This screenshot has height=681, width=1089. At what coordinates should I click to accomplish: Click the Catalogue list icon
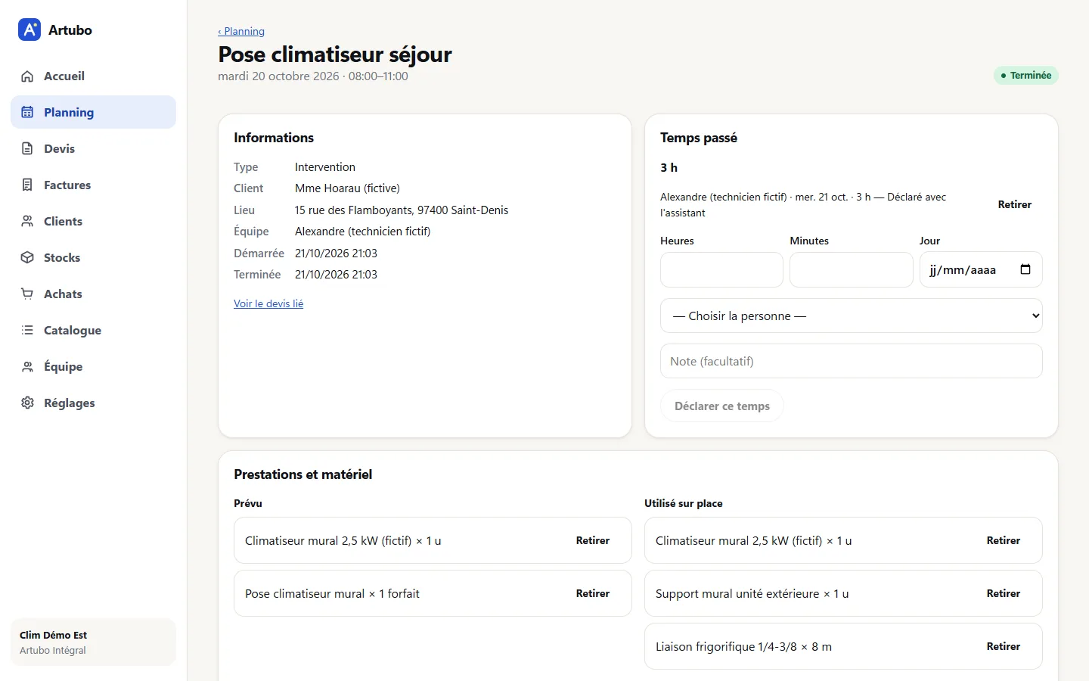coord(27,331)
